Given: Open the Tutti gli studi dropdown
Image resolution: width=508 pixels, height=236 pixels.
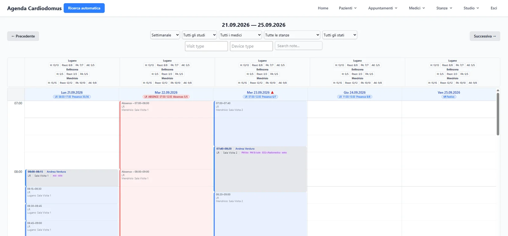Looking at the screenshot, I should [199, 35].
